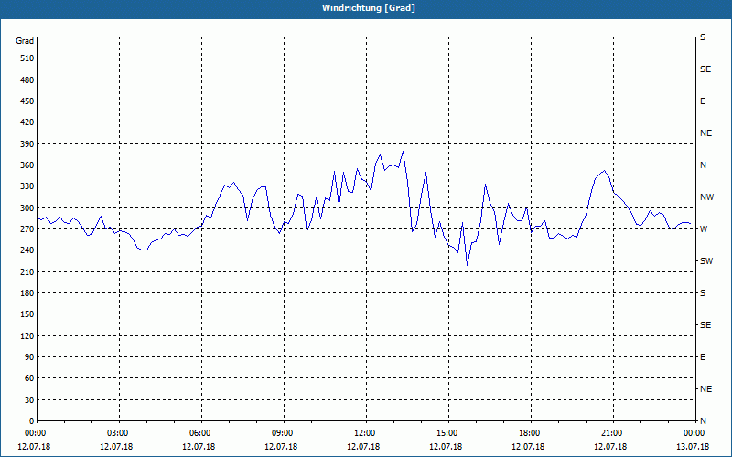Click the E compass label at 90 degrees
This screenshot has height=457, width=732.
pyautogui.click(x=703, y=357)
